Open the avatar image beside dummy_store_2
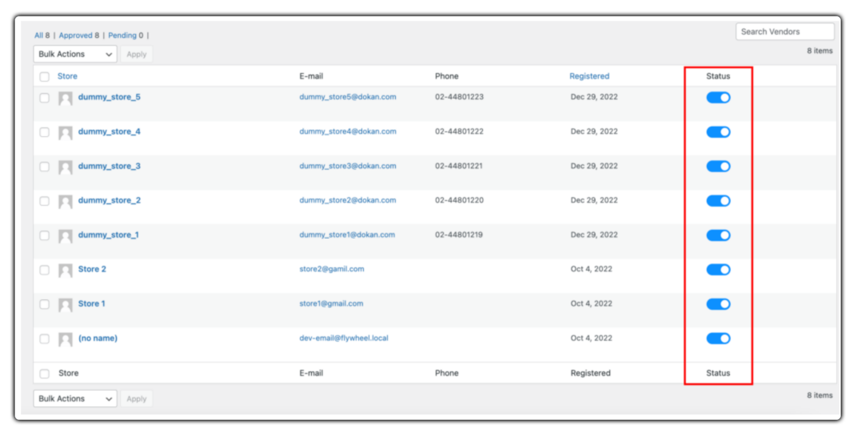This screenshot has height=432, width=853. tap(65, 200)
